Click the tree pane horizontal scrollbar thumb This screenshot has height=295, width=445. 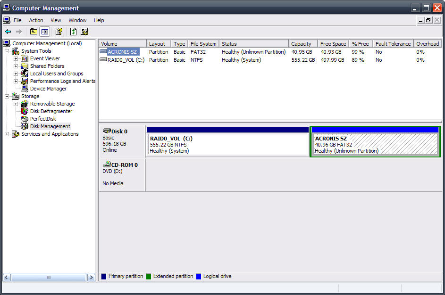49,278
